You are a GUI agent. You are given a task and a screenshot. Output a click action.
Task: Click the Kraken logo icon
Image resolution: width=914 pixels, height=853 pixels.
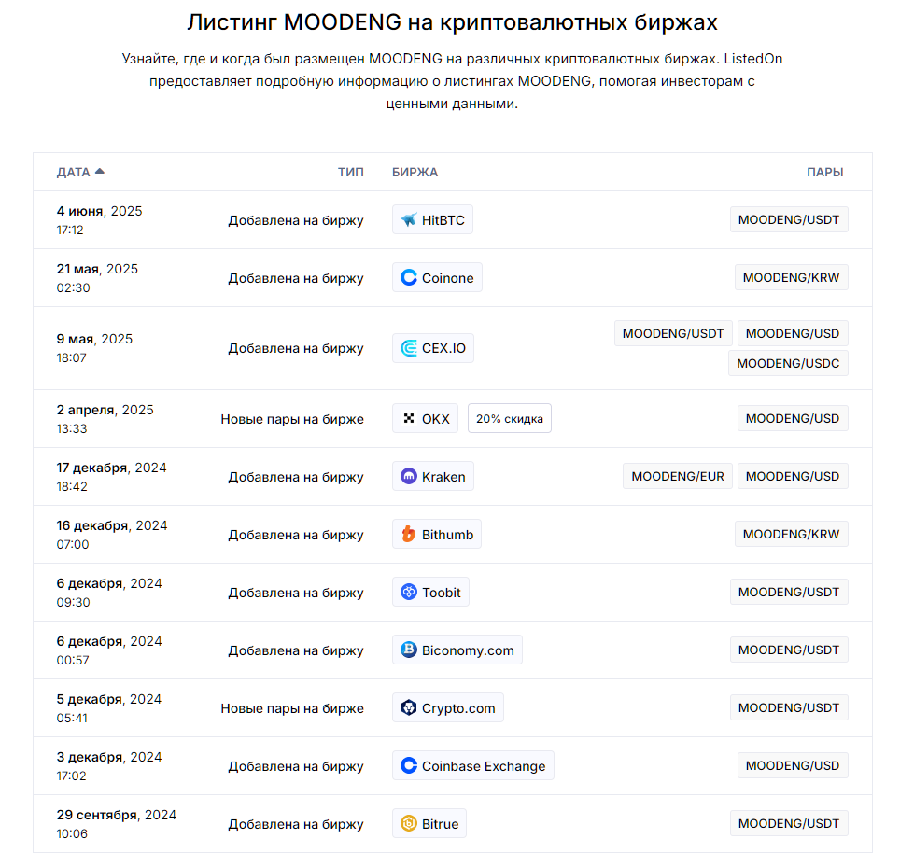tap(409, 477)
